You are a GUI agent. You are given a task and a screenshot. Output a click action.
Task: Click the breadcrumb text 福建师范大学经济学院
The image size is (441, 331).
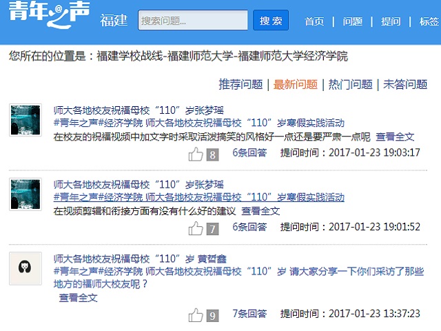point(293,56)
